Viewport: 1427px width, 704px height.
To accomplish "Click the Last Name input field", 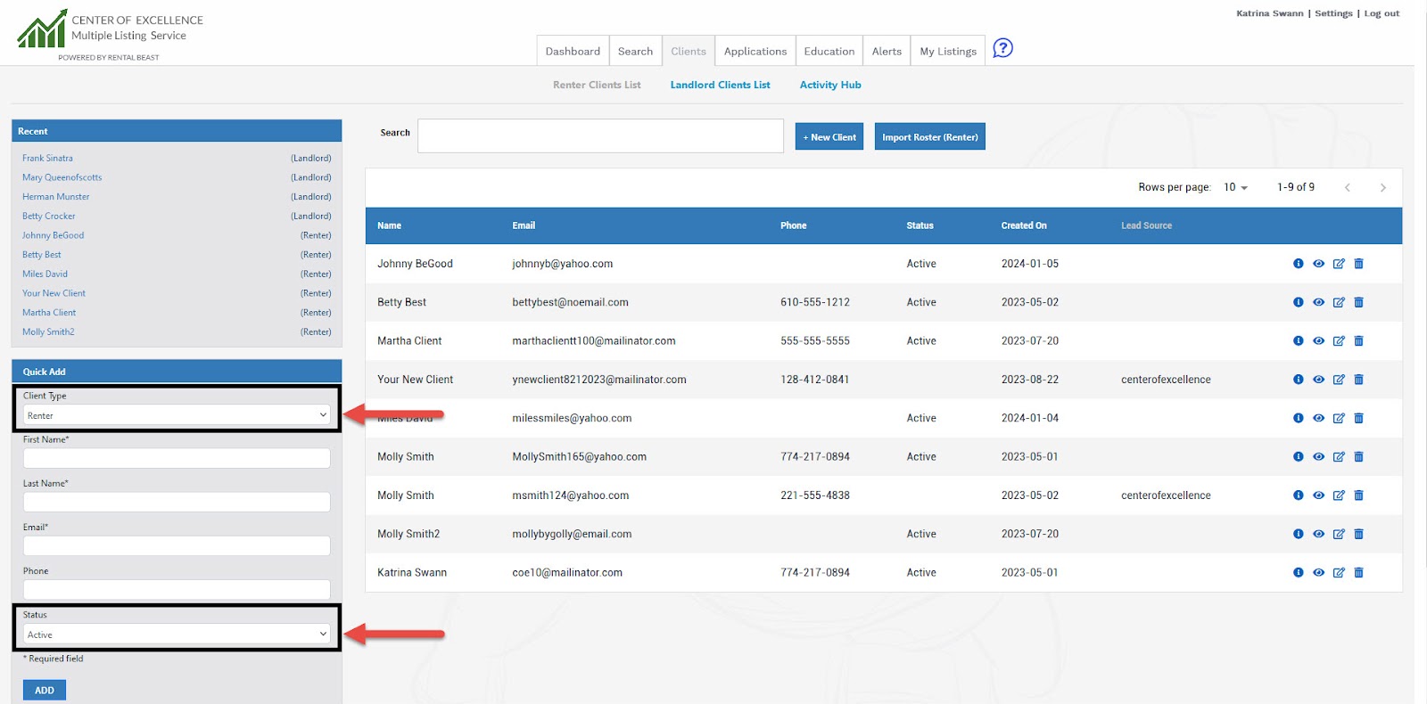I will [x=177, y=502].
